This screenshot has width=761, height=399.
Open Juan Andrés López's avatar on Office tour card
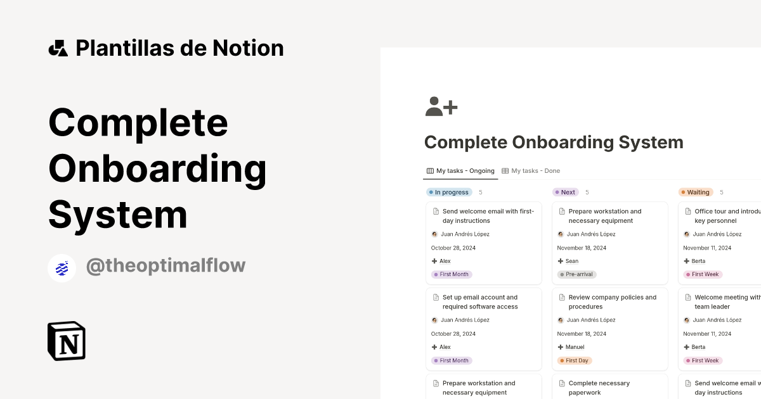pos(686,234)
